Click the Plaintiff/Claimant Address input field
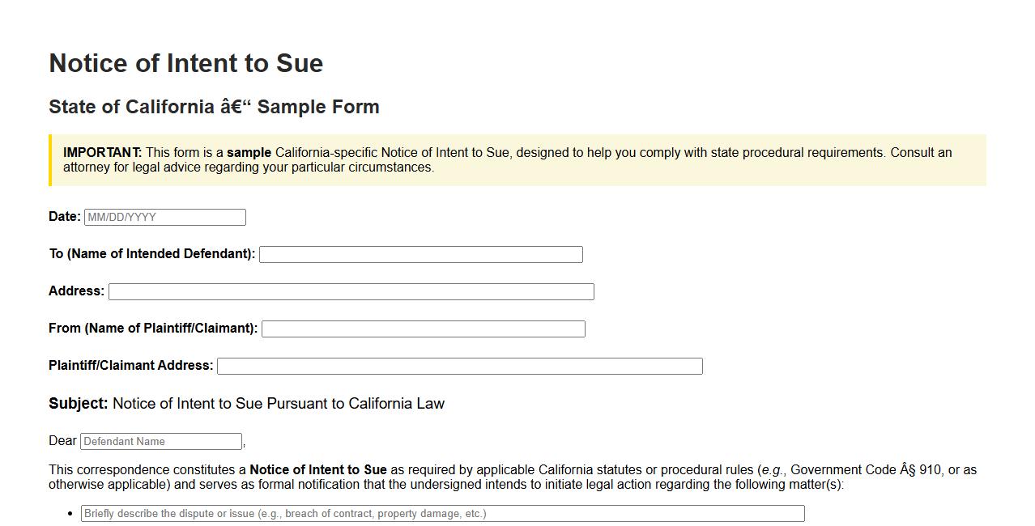 click(x=460, y=366)
